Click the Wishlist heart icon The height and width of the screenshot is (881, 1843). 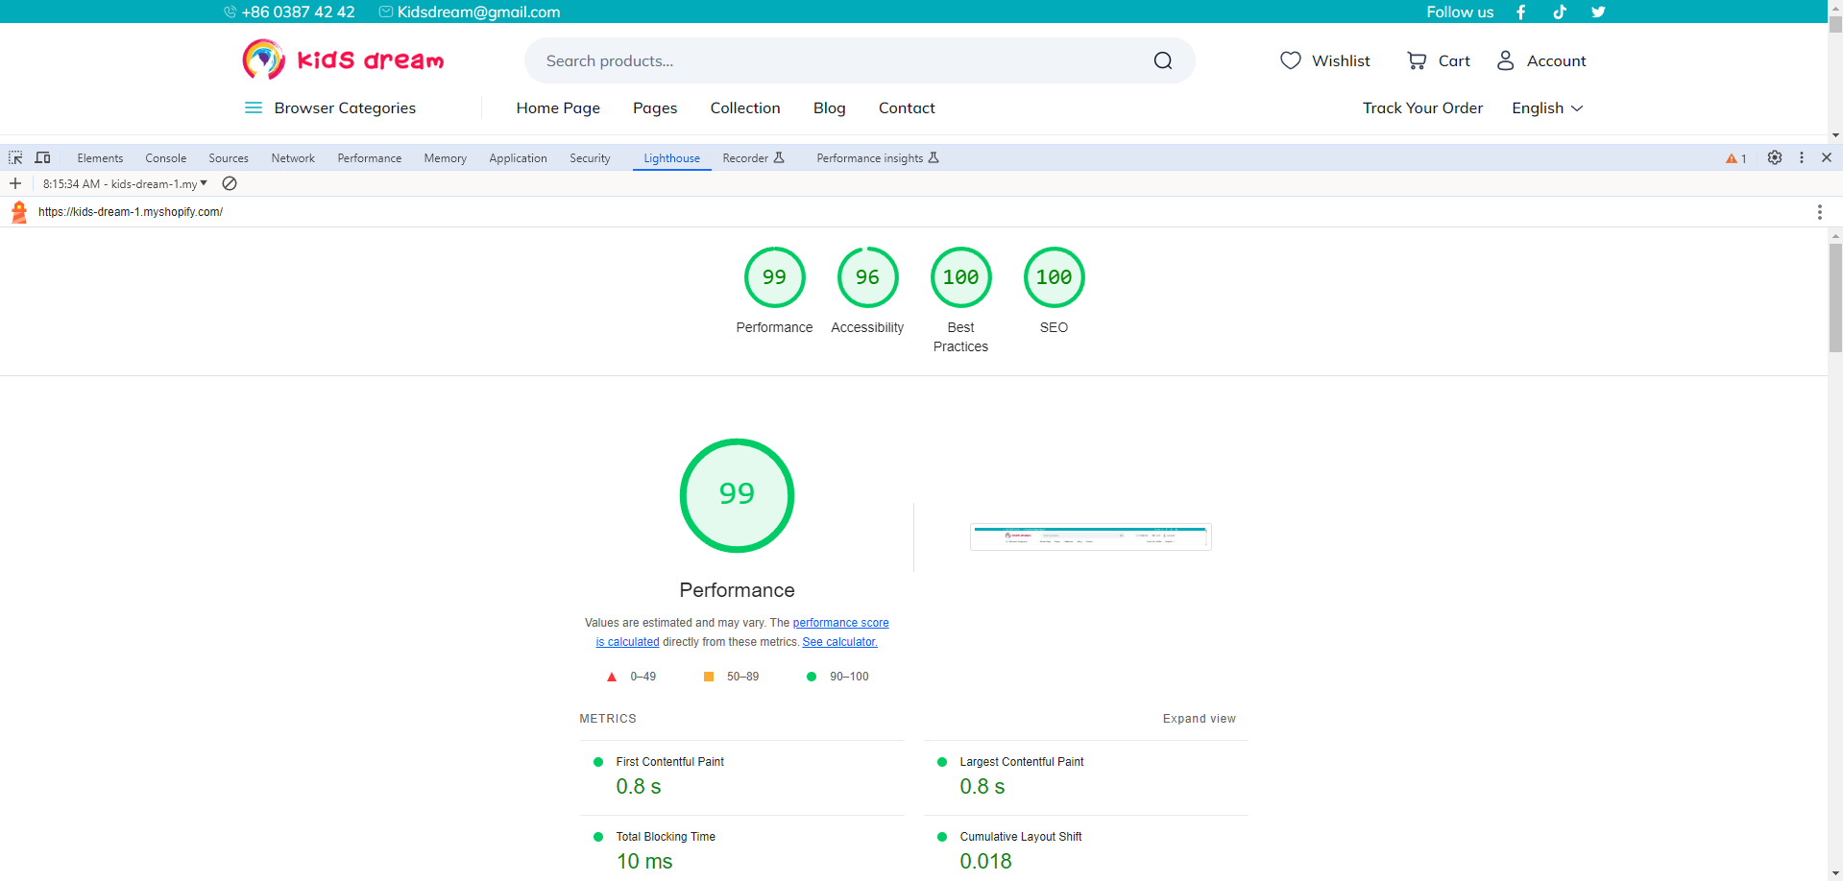click(1291, 60)
